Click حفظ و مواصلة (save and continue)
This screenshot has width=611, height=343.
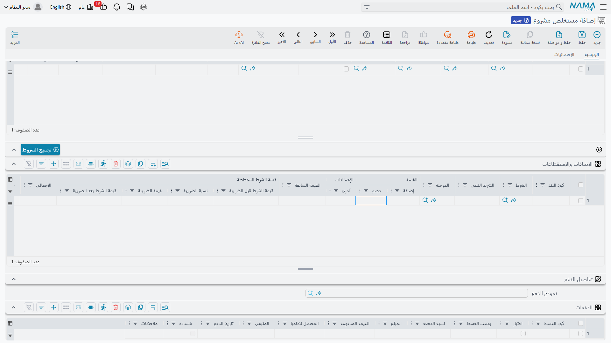click(559, 37)
